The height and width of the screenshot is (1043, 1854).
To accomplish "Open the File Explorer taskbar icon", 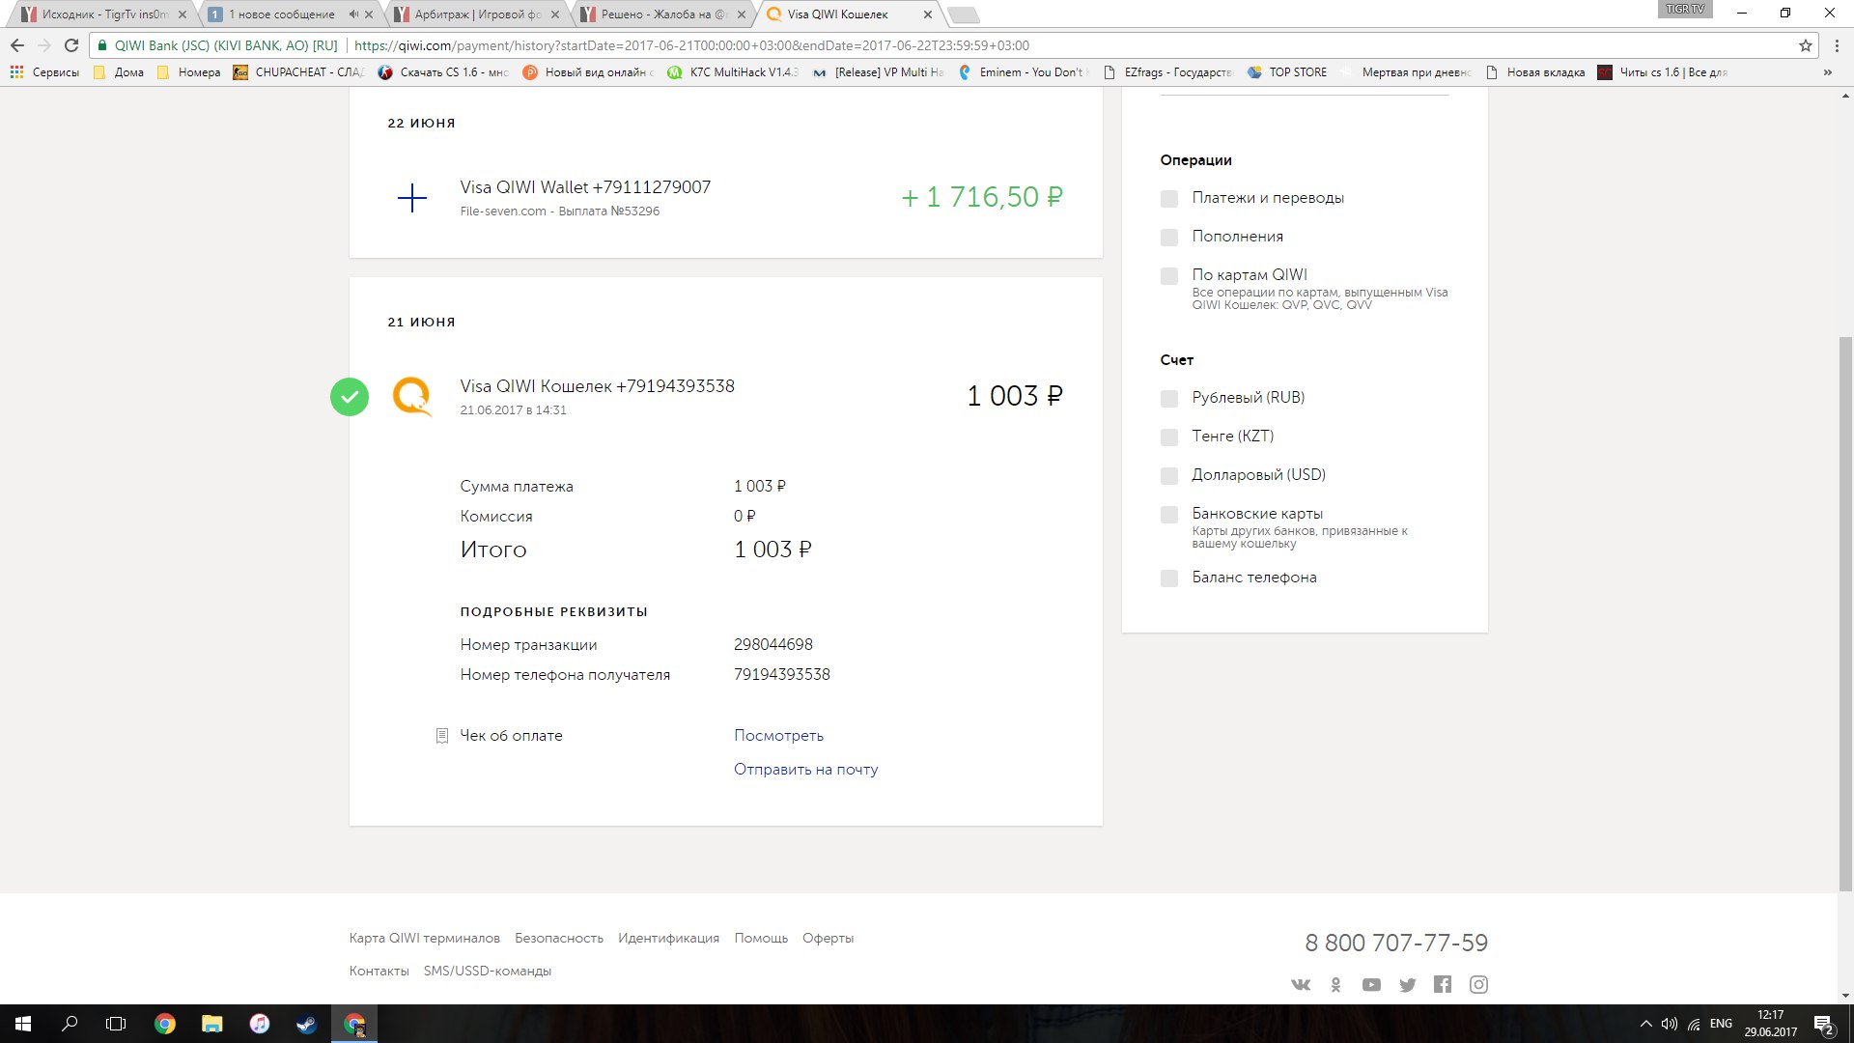I will [212, 1024].
